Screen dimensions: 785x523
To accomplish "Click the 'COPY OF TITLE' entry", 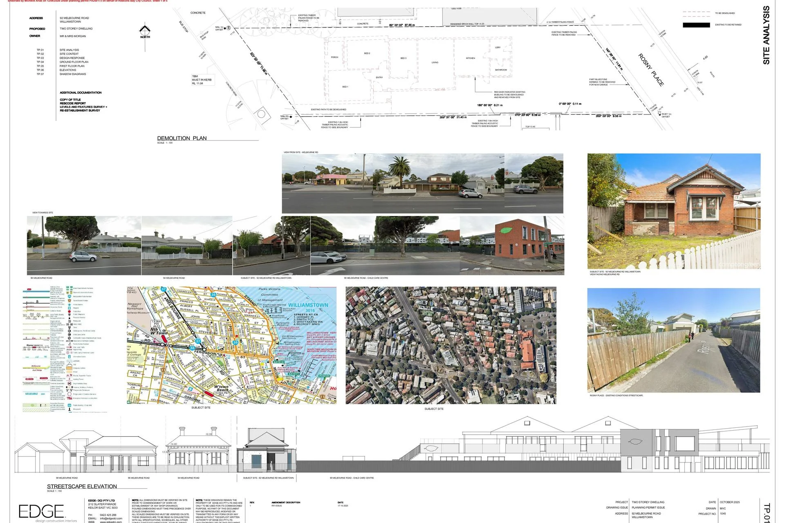I will (70, 100).
